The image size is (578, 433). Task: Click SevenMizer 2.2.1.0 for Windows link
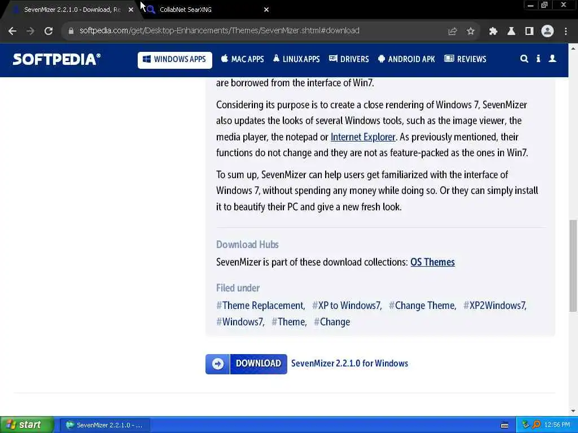pyautogui.click(x=349, y=364)
